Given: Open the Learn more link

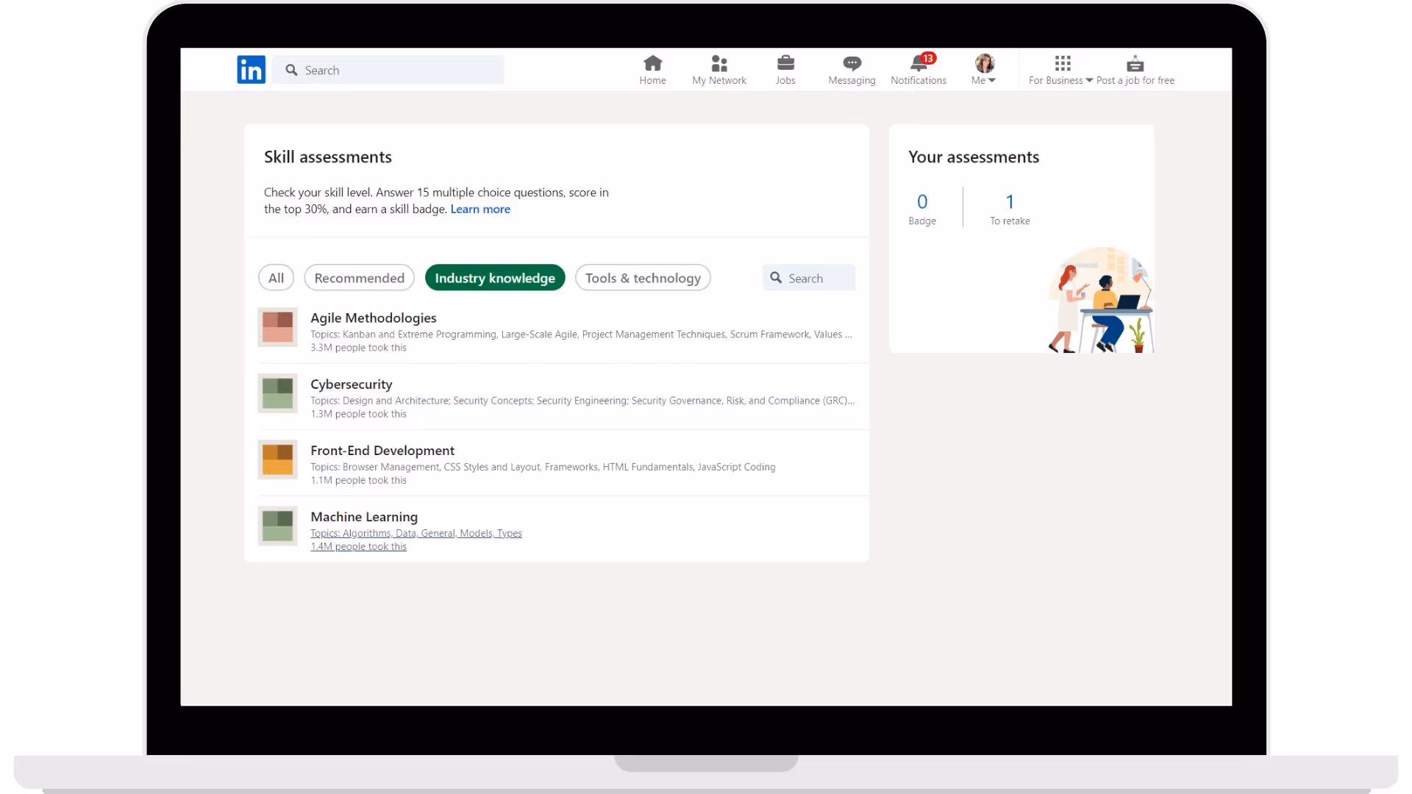Looking at the screenshot, I should tap(479, 210).
